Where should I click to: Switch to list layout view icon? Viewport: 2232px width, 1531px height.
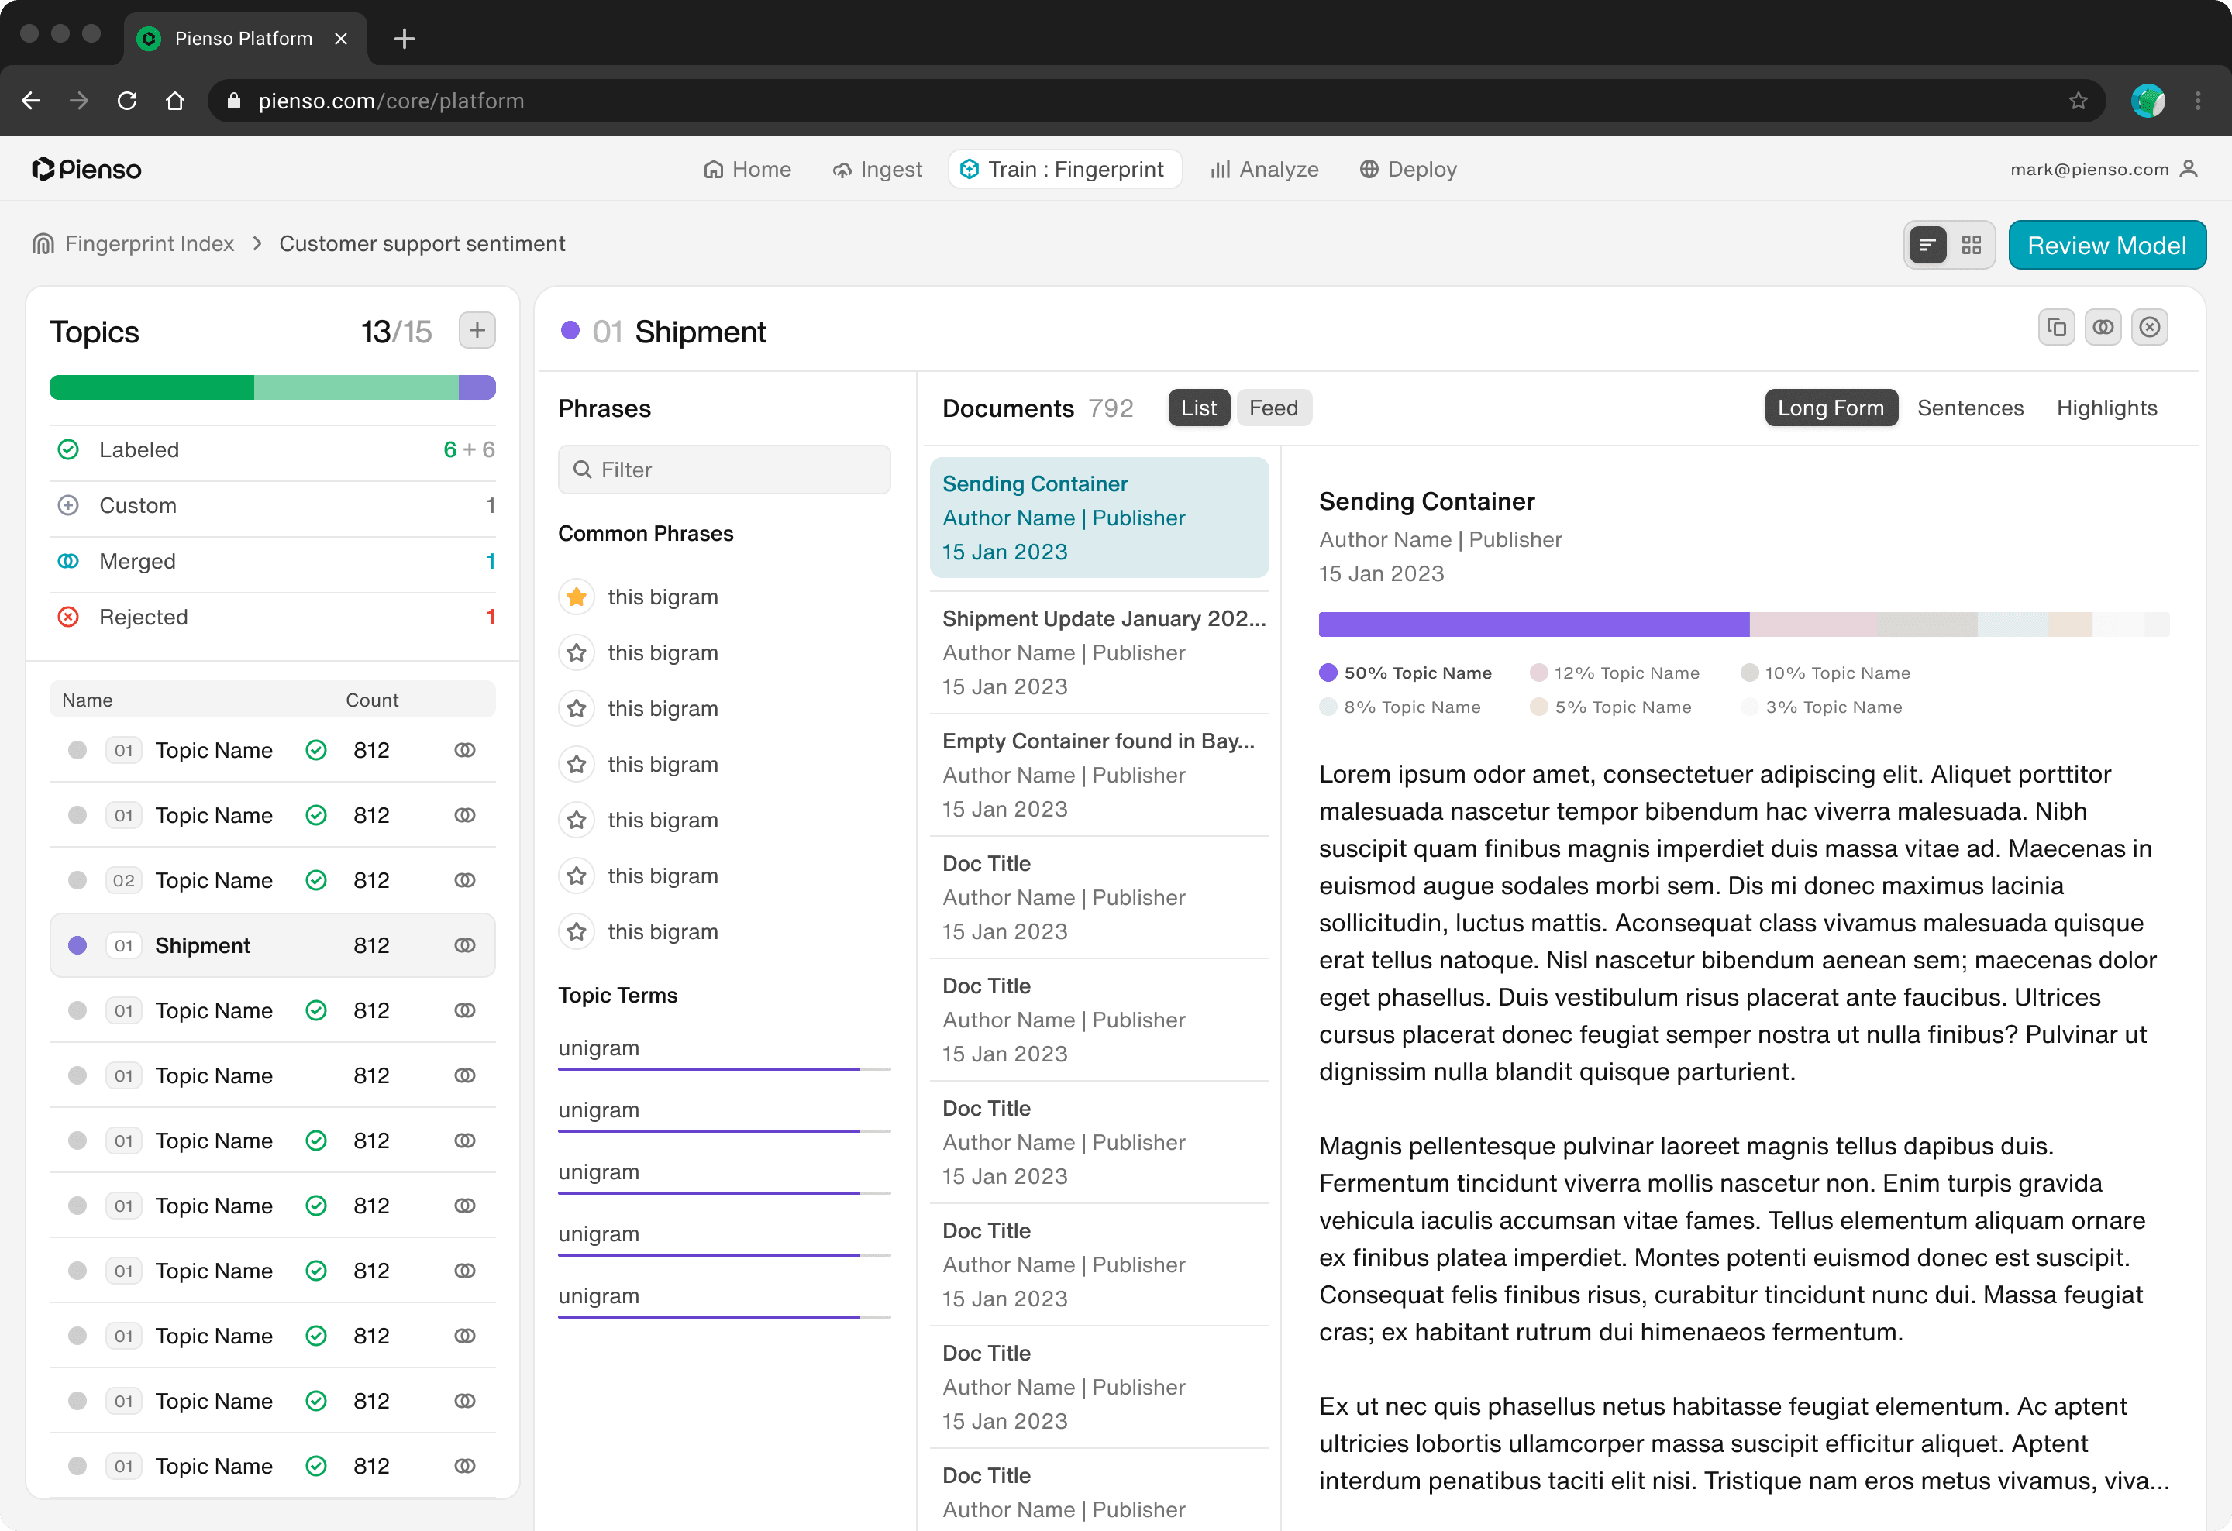point(1927,246)
